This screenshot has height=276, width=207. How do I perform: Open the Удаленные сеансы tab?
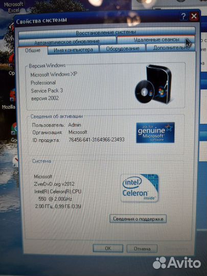156,39
